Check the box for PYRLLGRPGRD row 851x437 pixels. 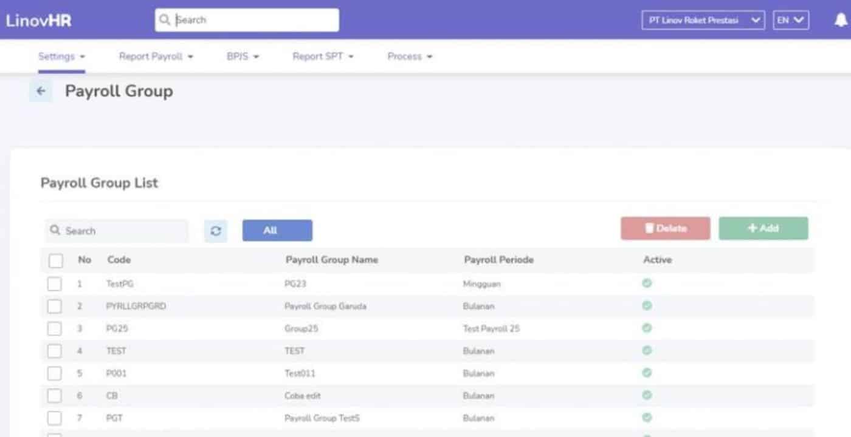pos(55,306)
